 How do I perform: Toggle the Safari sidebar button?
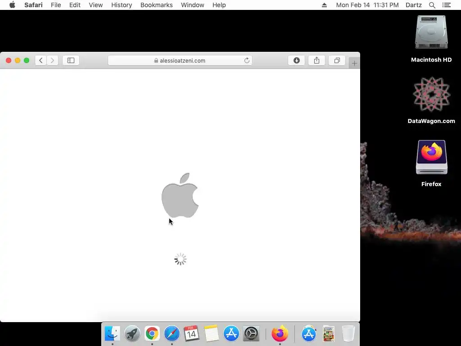click(71, 60)
